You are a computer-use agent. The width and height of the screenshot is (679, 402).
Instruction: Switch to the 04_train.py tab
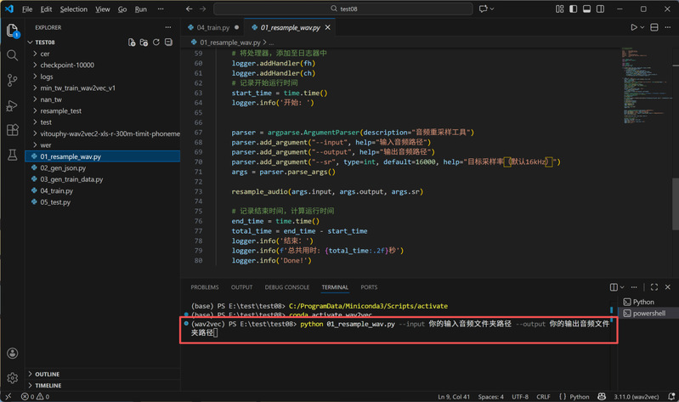coord(212,27)
